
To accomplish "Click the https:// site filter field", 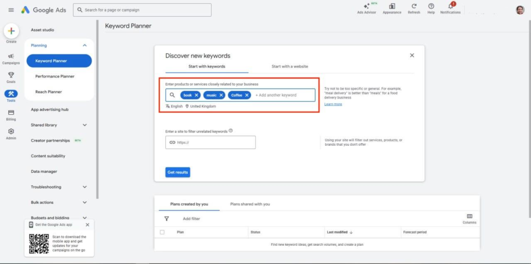I will coord(211,142).
